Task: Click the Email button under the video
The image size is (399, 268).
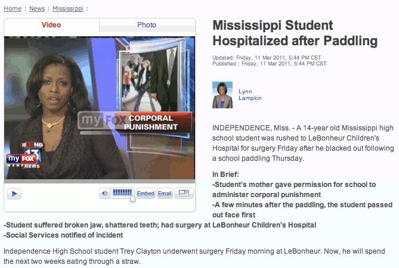Action: tap(165, 194)
